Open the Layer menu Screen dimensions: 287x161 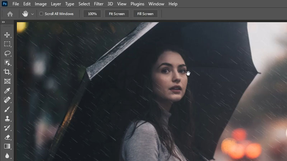click(56, 4)
